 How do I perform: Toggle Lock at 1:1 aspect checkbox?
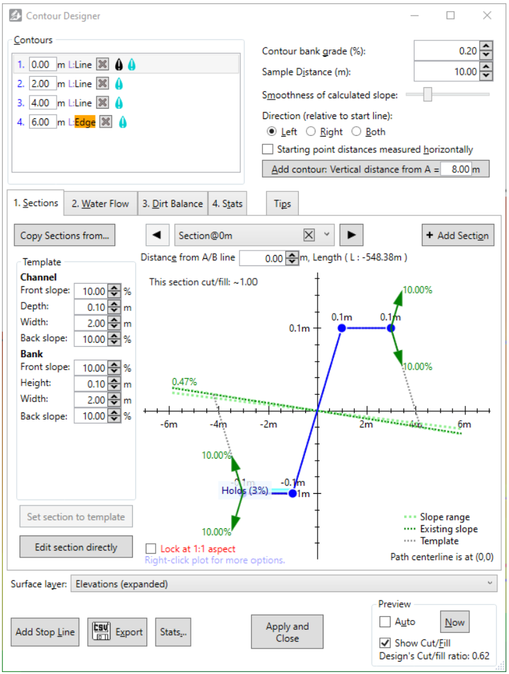[x=151, y=548]
